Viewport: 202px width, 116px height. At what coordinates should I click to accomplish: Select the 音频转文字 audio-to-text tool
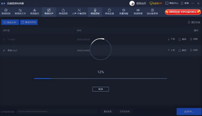click(x=20, y=12)
